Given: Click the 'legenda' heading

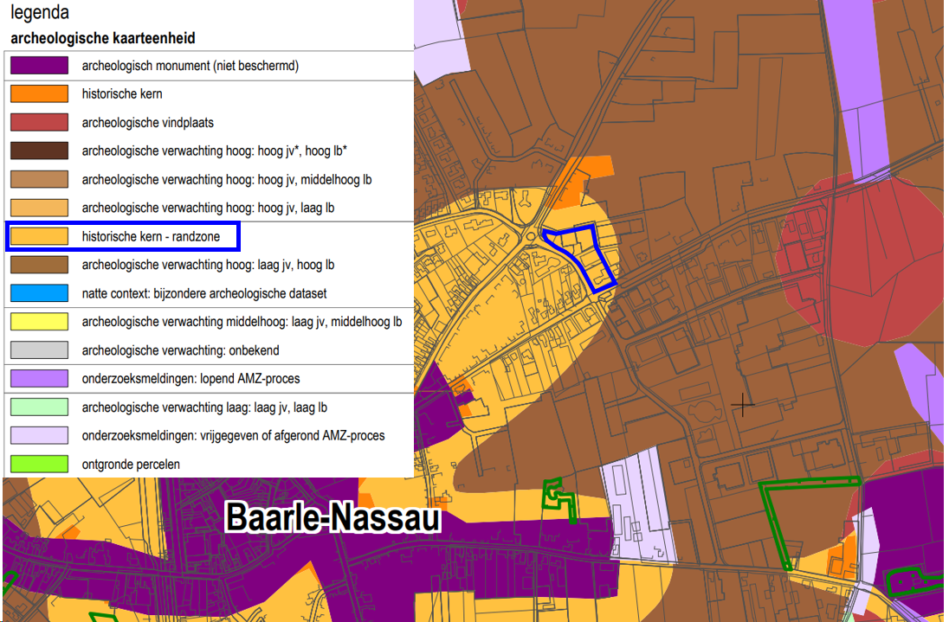Looking at the screenshot, I should pyautogui.click(x=40, y=13).
